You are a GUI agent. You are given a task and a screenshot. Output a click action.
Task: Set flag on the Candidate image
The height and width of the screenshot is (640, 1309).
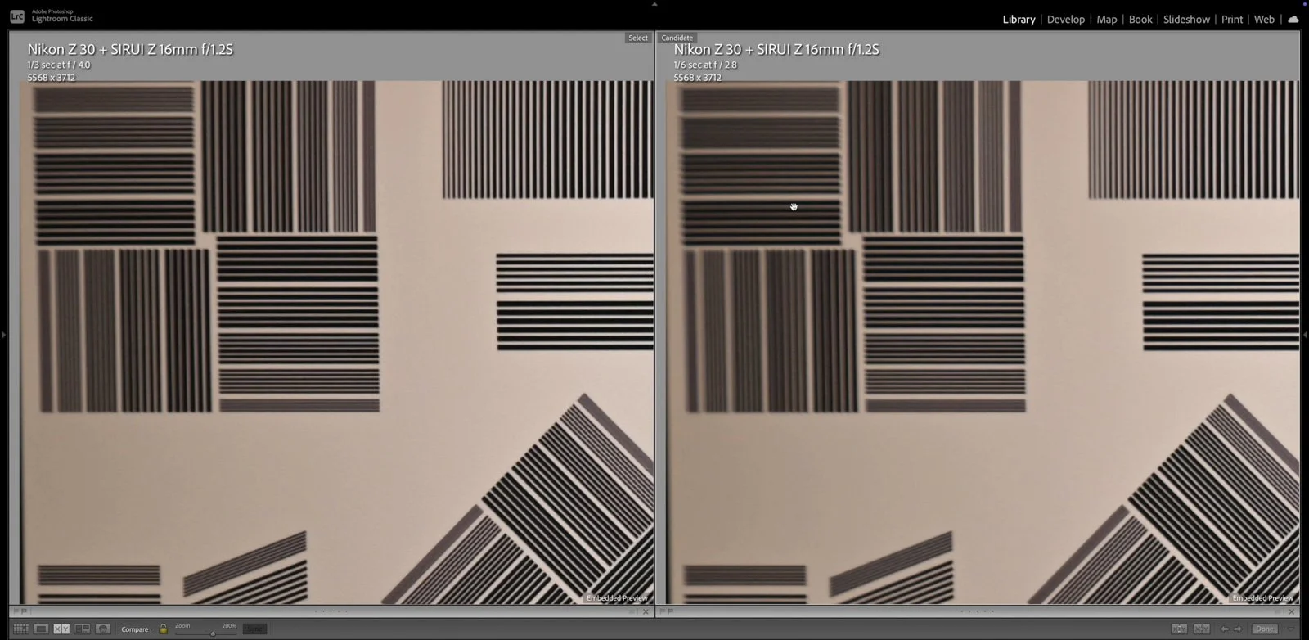(x=662, y=611)
